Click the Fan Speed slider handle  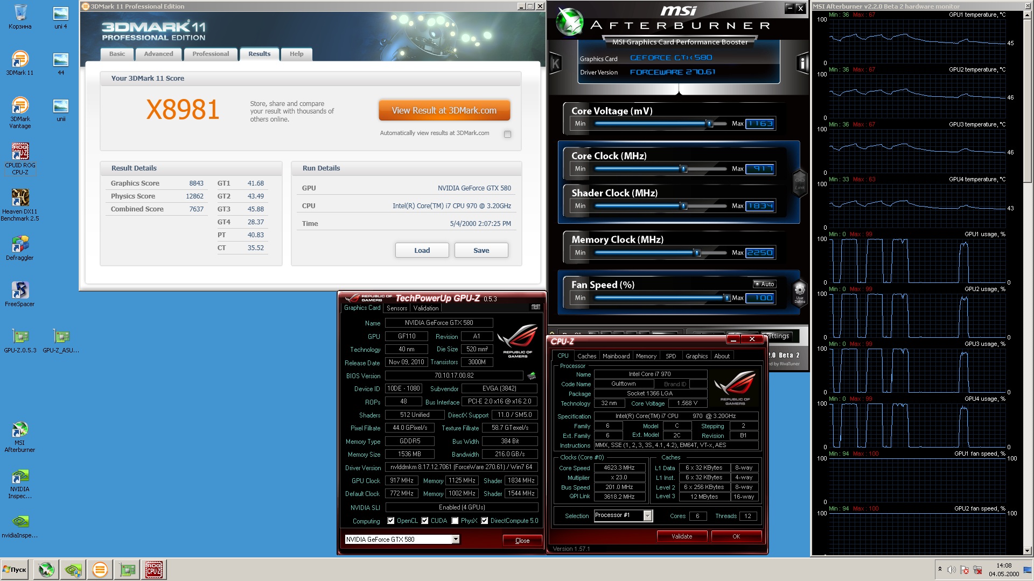pos(727,298)
